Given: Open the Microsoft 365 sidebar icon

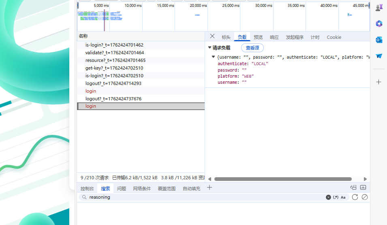Looking at the screenshot, I should [379, 23].
